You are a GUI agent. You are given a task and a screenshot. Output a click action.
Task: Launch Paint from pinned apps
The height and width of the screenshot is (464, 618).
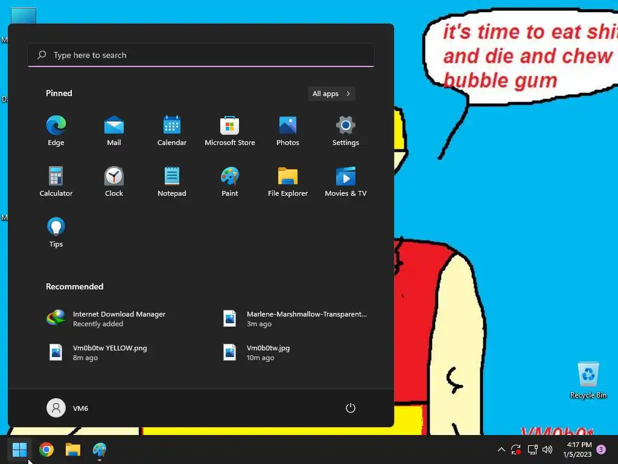click(x=230, y=181)
